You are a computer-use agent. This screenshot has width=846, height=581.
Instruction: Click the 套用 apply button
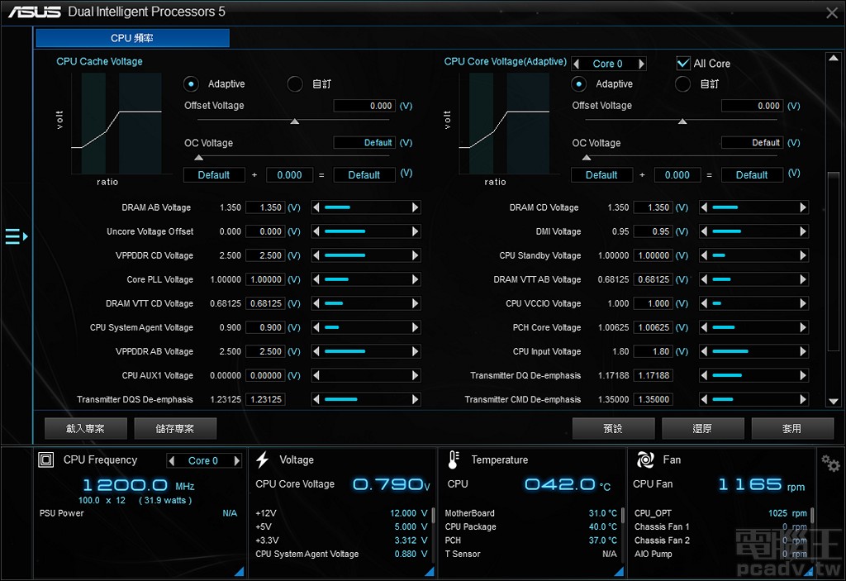(x=791, y=428)
